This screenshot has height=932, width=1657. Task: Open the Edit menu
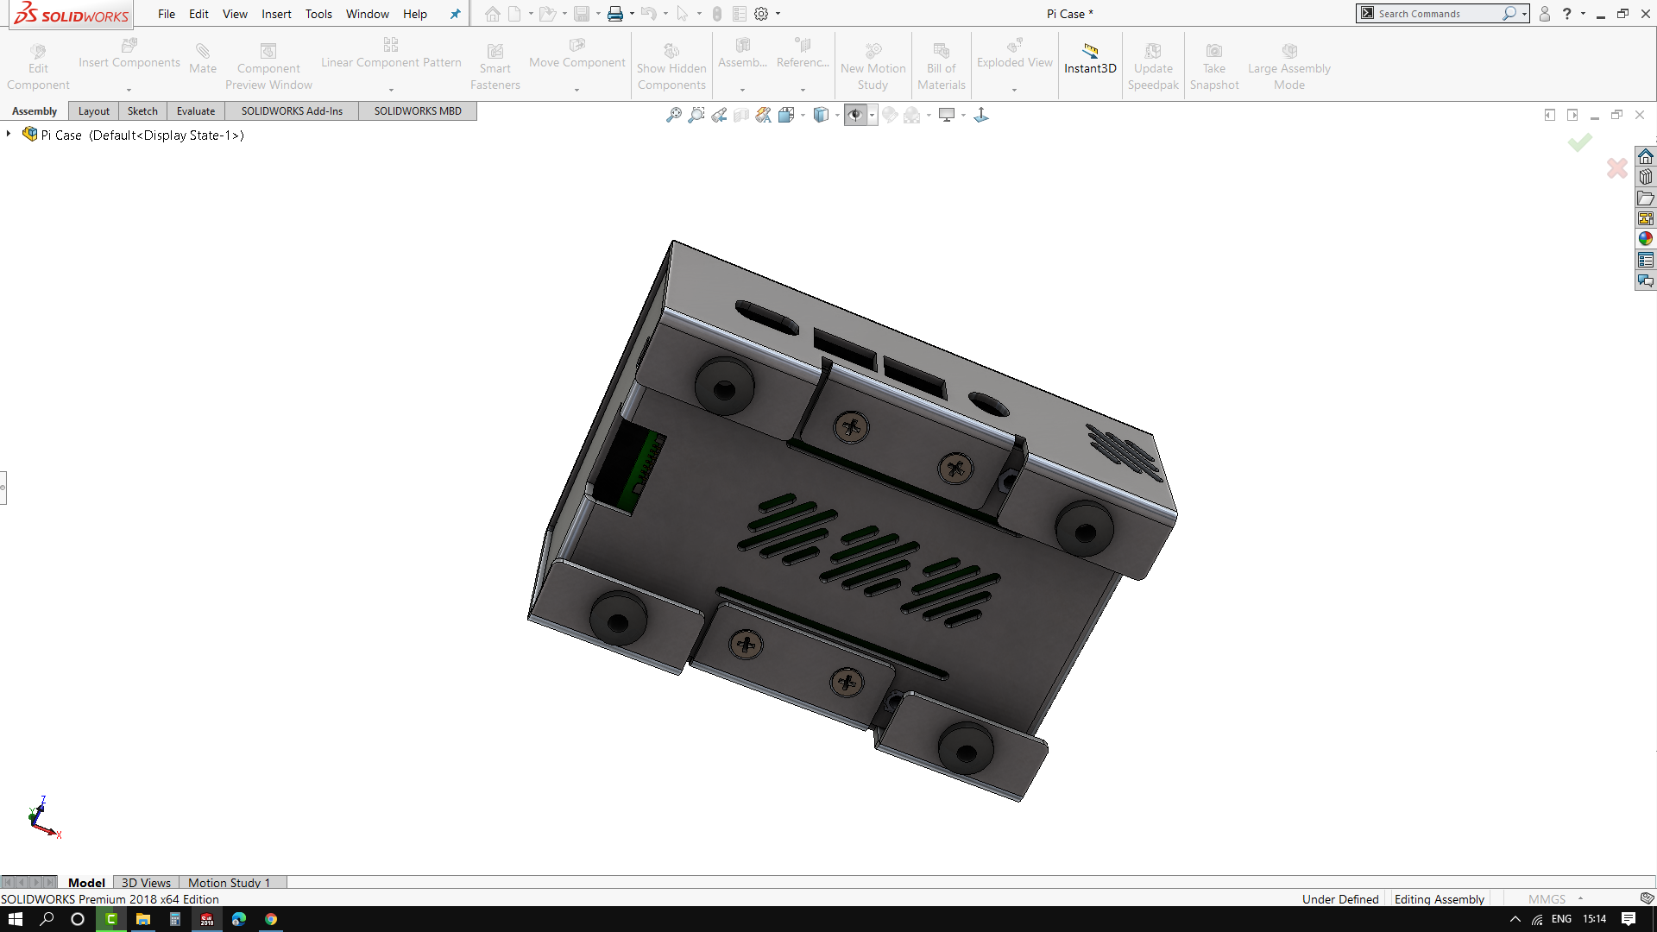(198, 14)
